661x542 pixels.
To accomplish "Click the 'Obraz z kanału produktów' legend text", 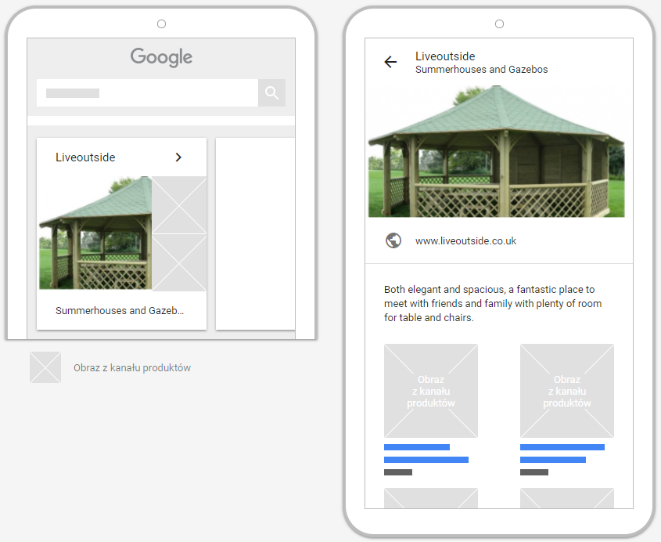I will [132, 368].
